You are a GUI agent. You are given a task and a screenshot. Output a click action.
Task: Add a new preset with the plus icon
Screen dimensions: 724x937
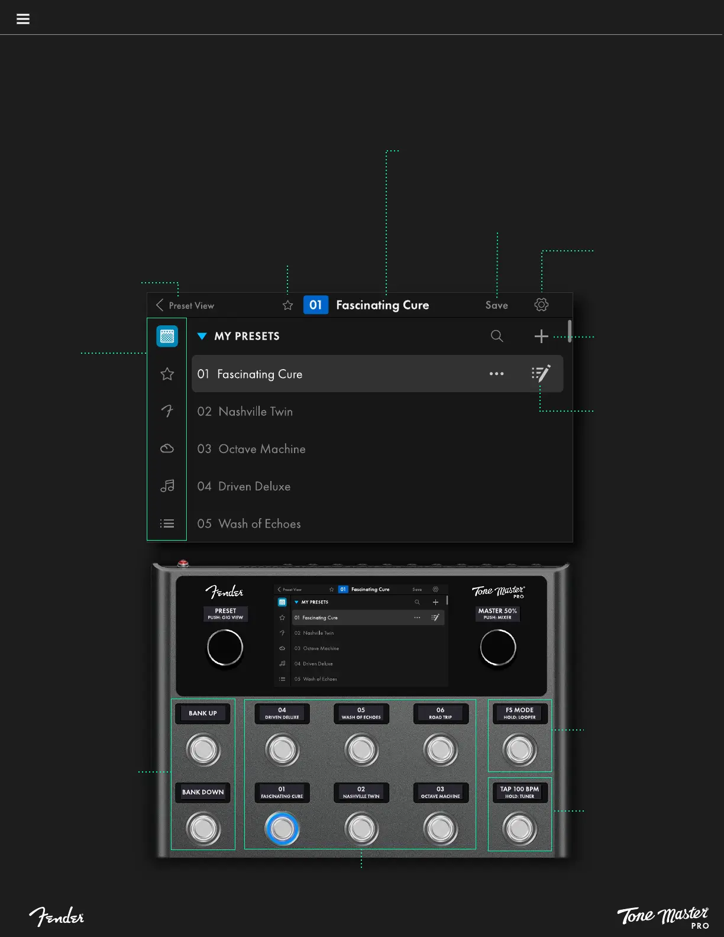pos(541,336)
